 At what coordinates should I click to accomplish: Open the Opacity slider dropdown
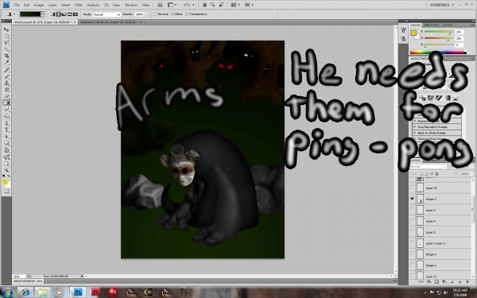[x=146, y=14]
